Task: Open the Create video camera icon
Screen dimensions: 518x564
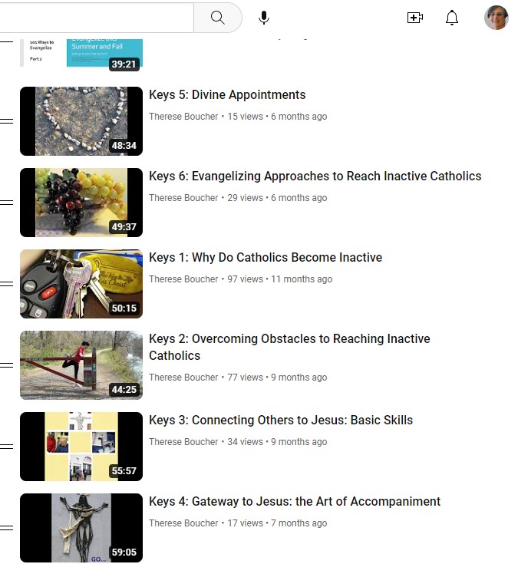Action: click(414, 17)
